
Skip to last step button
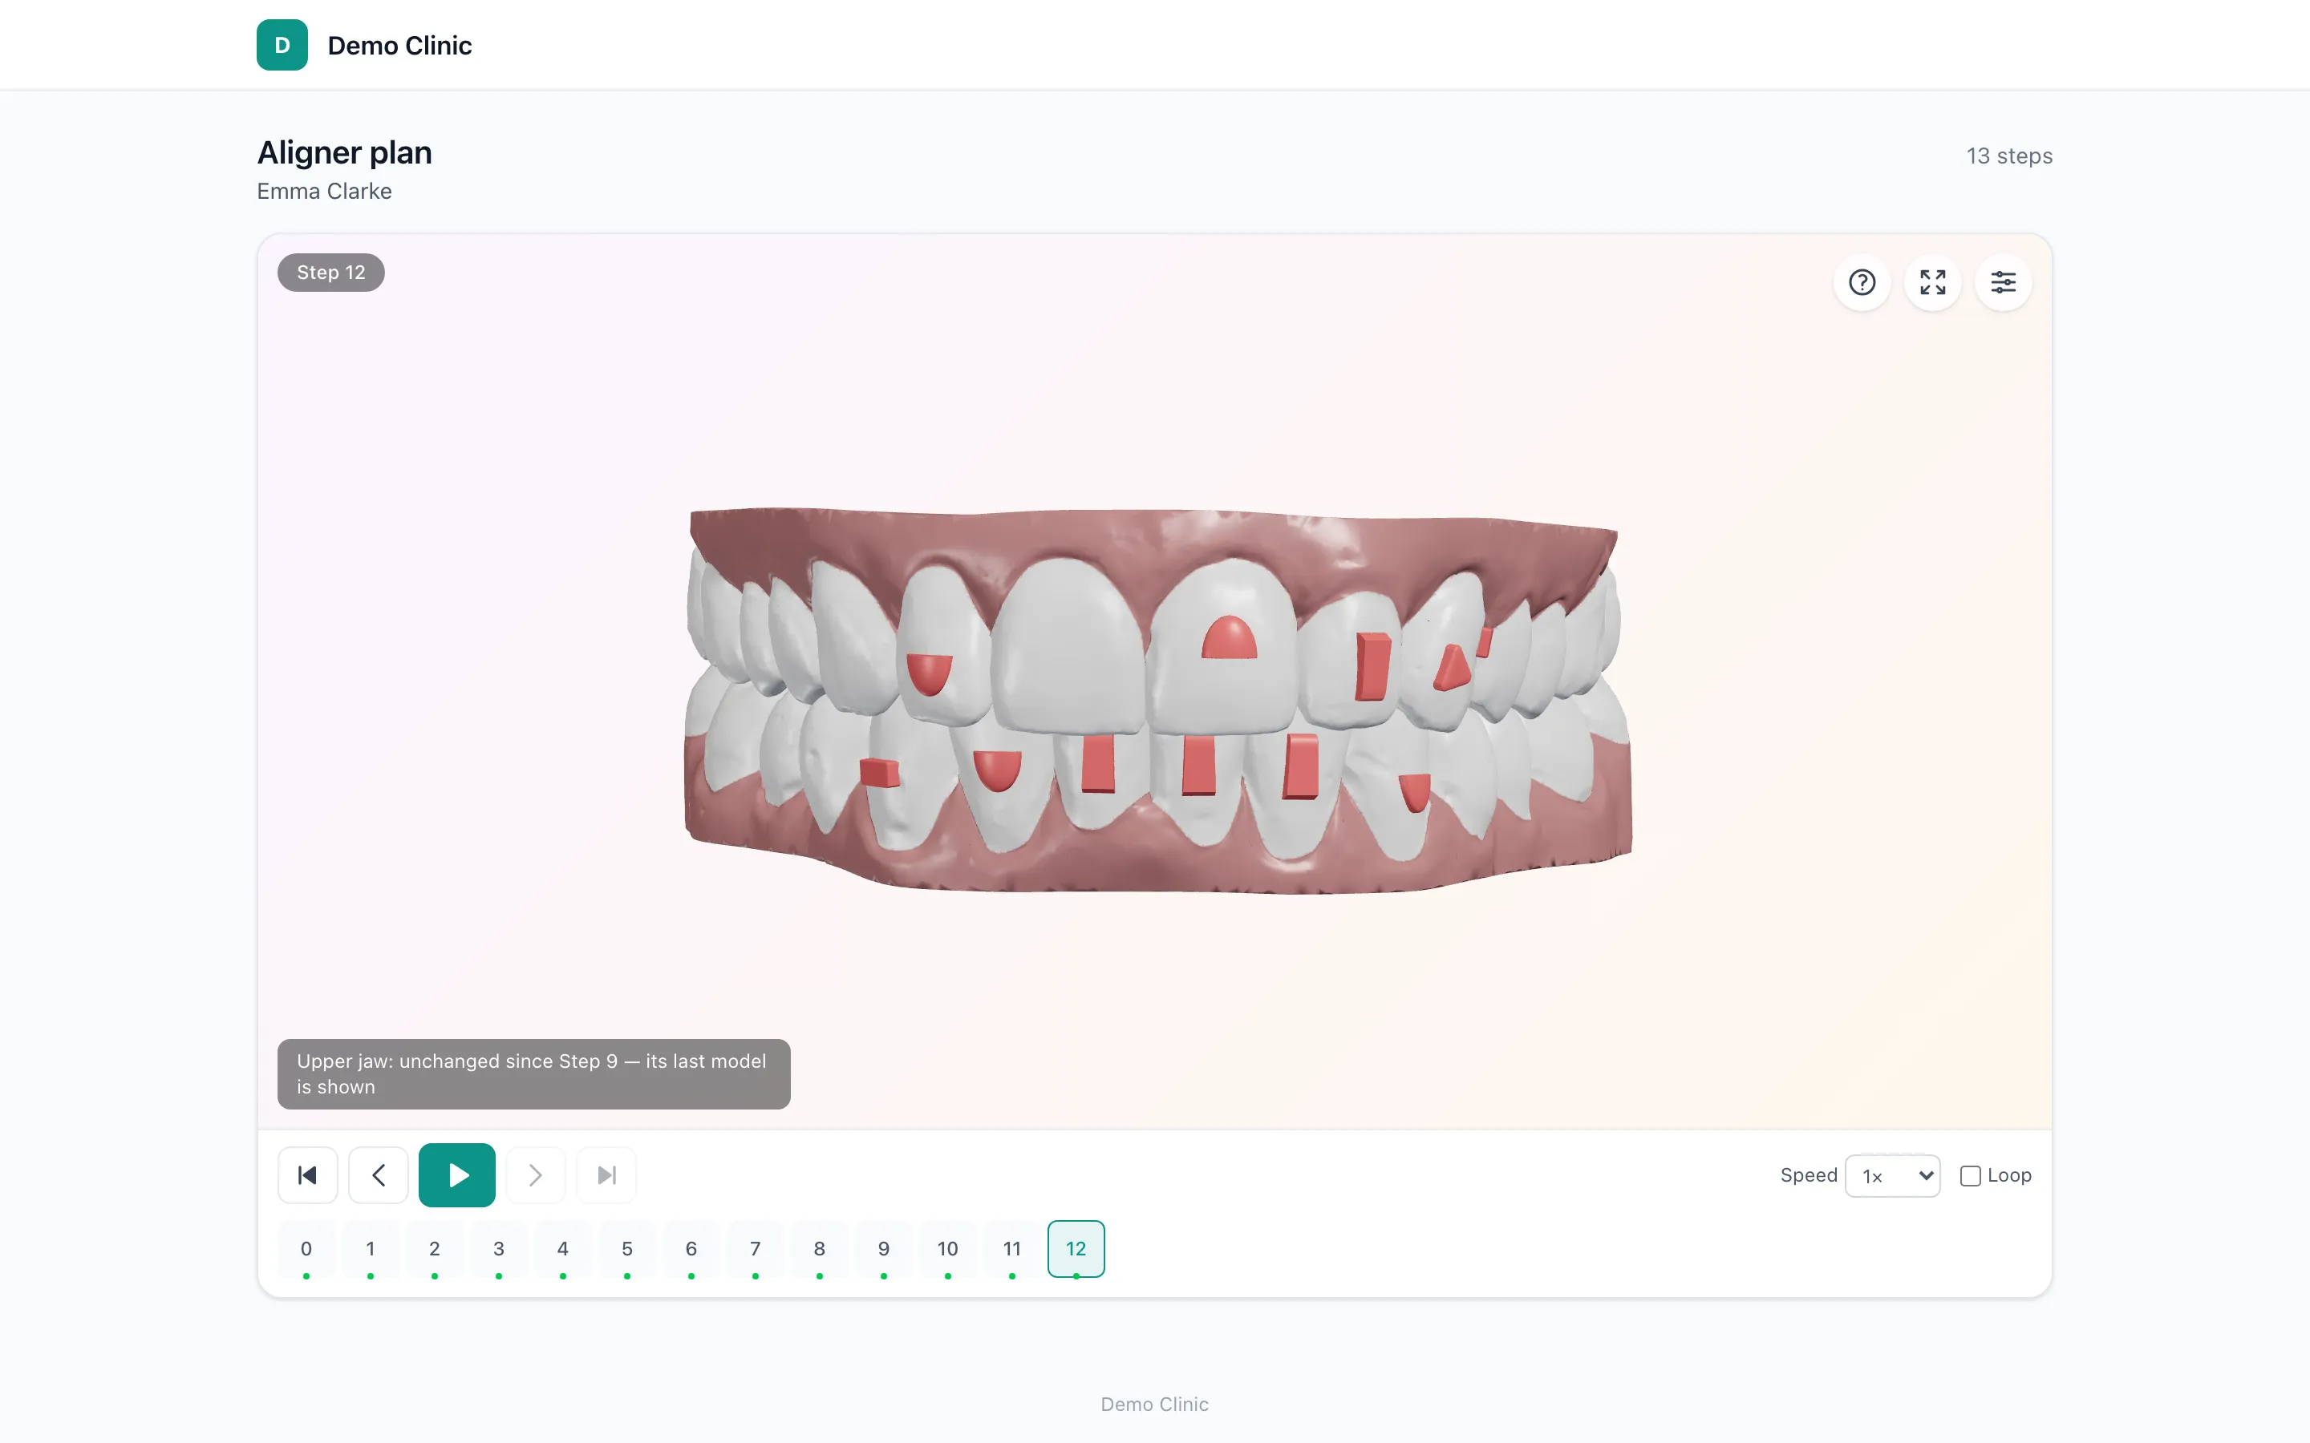click(x=606, y=1174)
